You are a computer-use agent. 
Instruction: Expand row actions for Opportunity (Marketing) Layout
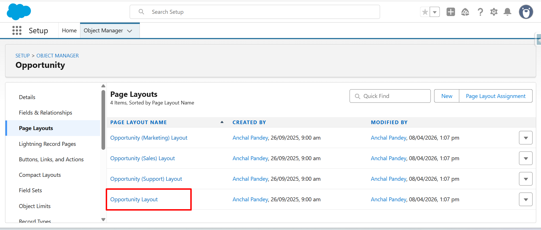525,138
